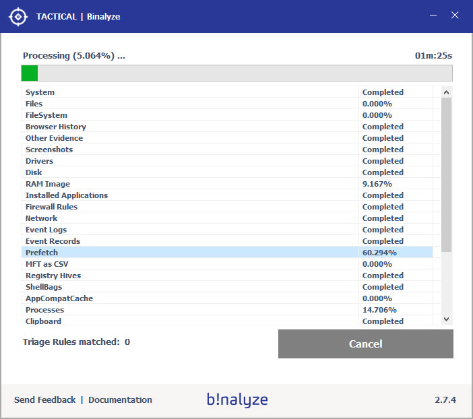Viewport: 473px width, 419px height.
Task: Click the green overall progress bar
Action: click(236, 73)
